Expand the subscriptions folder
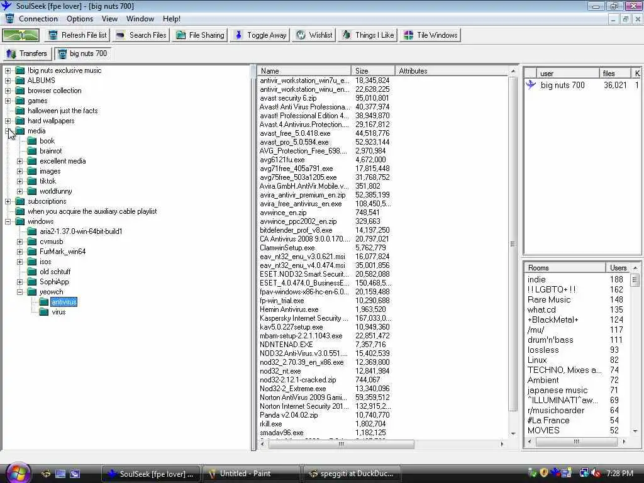The image size is (644, 483). tap(8, 201)
